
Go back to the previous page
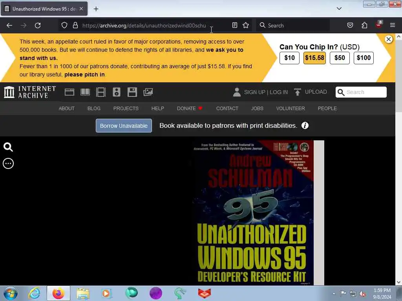click(x=9, y=25)
